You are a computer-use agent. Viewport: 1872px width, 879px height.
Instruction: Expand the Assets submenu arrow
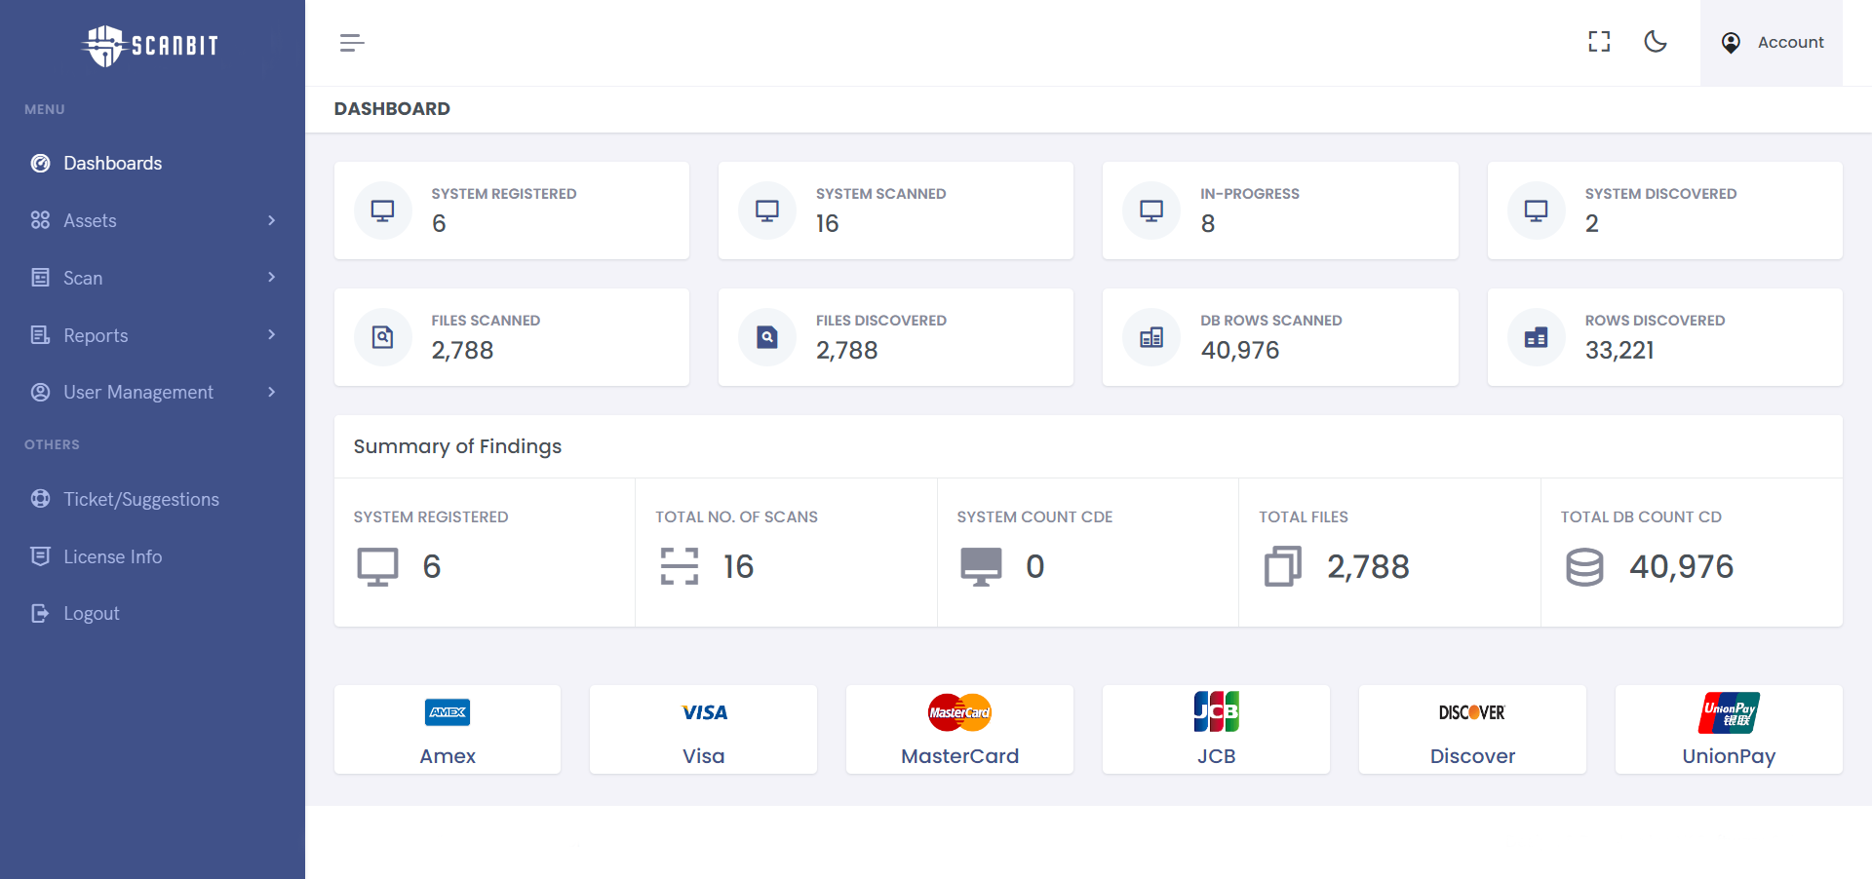[x=271, y=220]
